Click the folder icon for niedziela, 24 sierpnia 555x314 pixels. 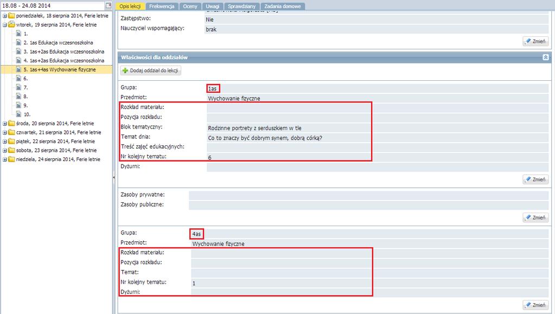tap(11, 159)
